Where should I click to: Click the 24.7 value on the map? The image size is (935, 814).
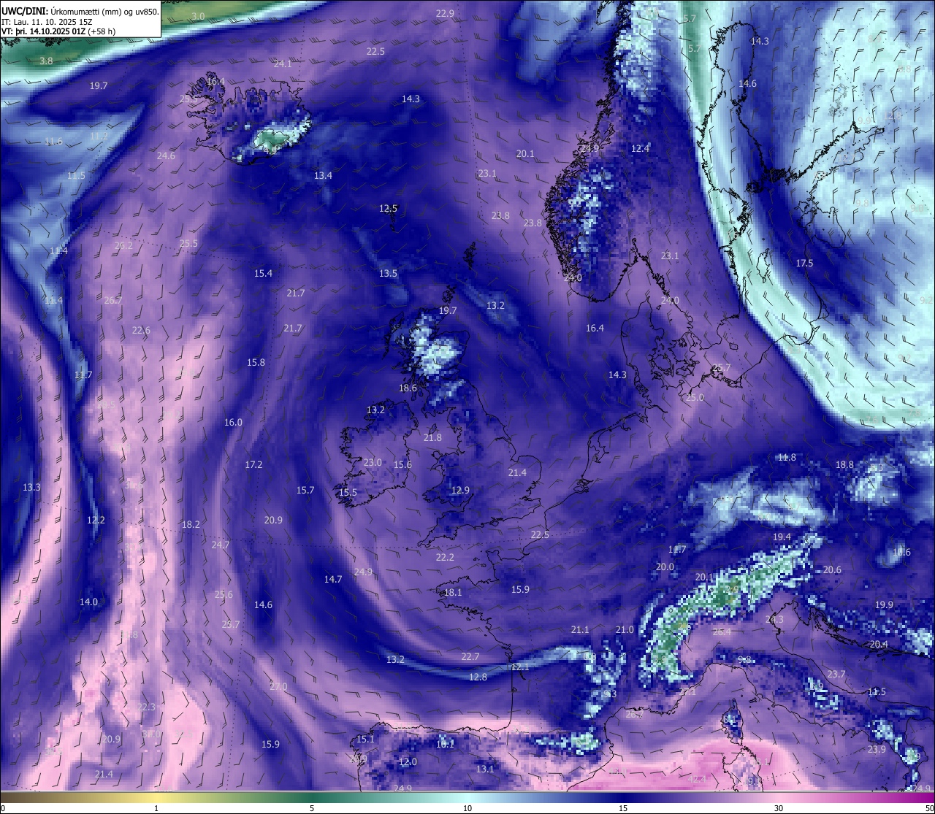click(x=220, y=545)
